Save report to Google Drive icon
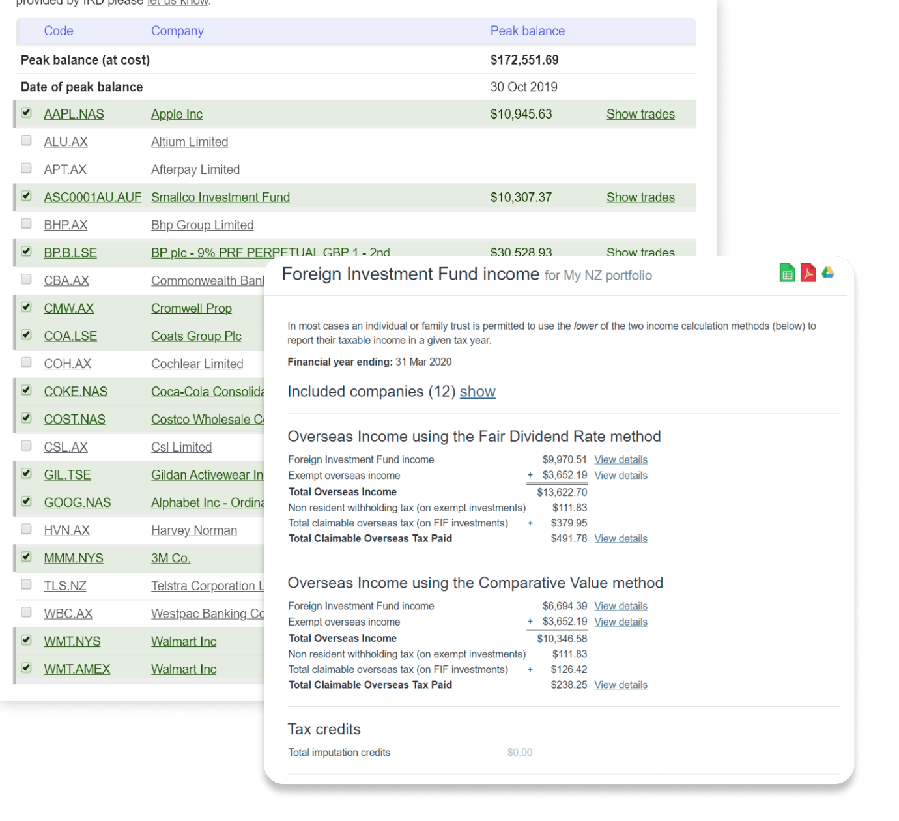 [828, 272]
